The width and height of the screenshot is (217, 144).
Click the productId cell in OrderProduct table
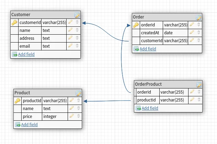click(148, 100)
